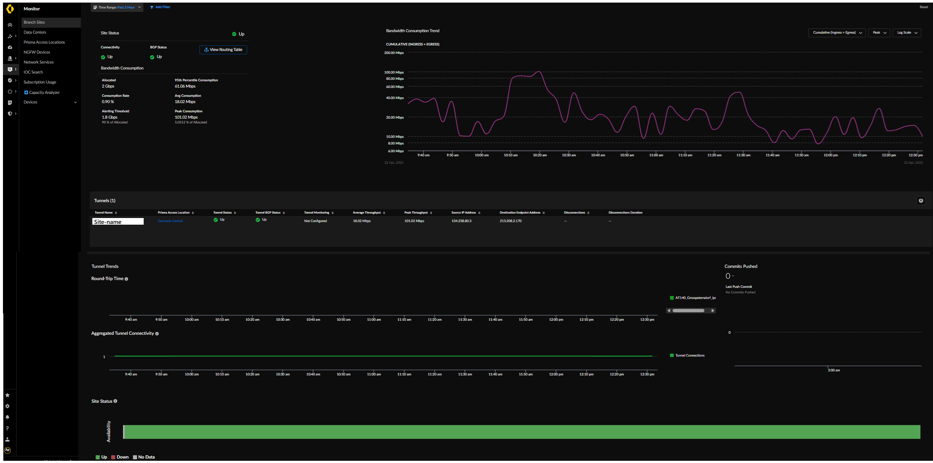Screen dimensions: 933x463
Task: Toggle the Down legend in Site Status
Action: (120, 457)
